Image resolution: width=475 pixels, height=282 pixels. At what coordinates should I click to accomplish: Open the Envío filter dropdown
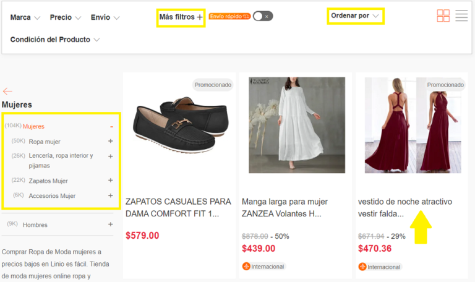pos(105,17)
